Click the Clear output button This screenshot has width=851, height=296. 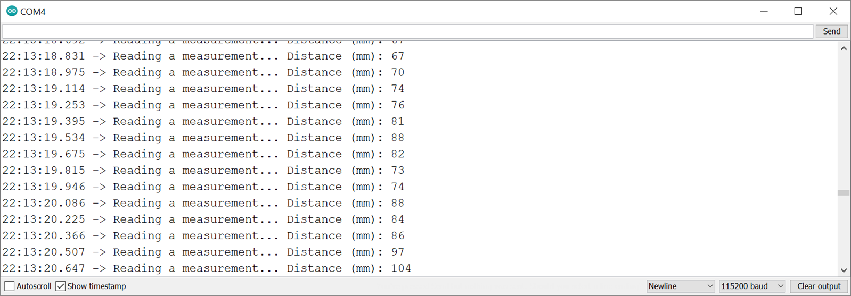pos(819,286)
